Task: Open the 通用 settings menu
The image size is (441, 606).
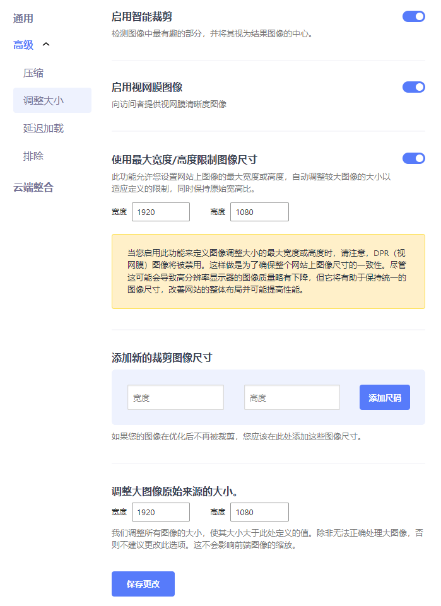Action: coord(23,18)
